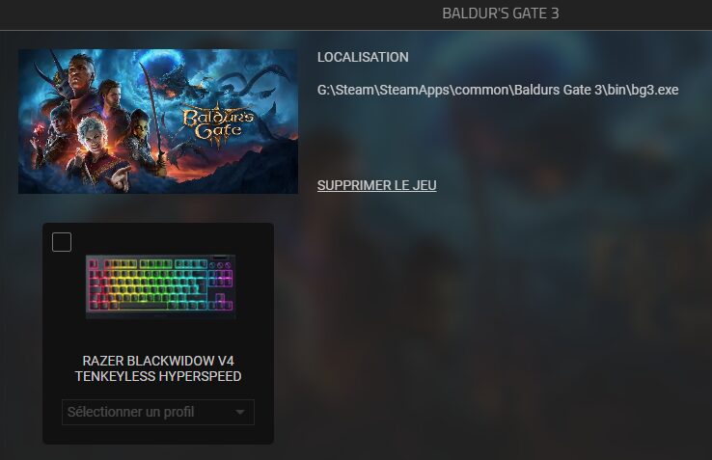
Task: Click the golden Baldur's Gate logo in banner
Action: (218, 124)
